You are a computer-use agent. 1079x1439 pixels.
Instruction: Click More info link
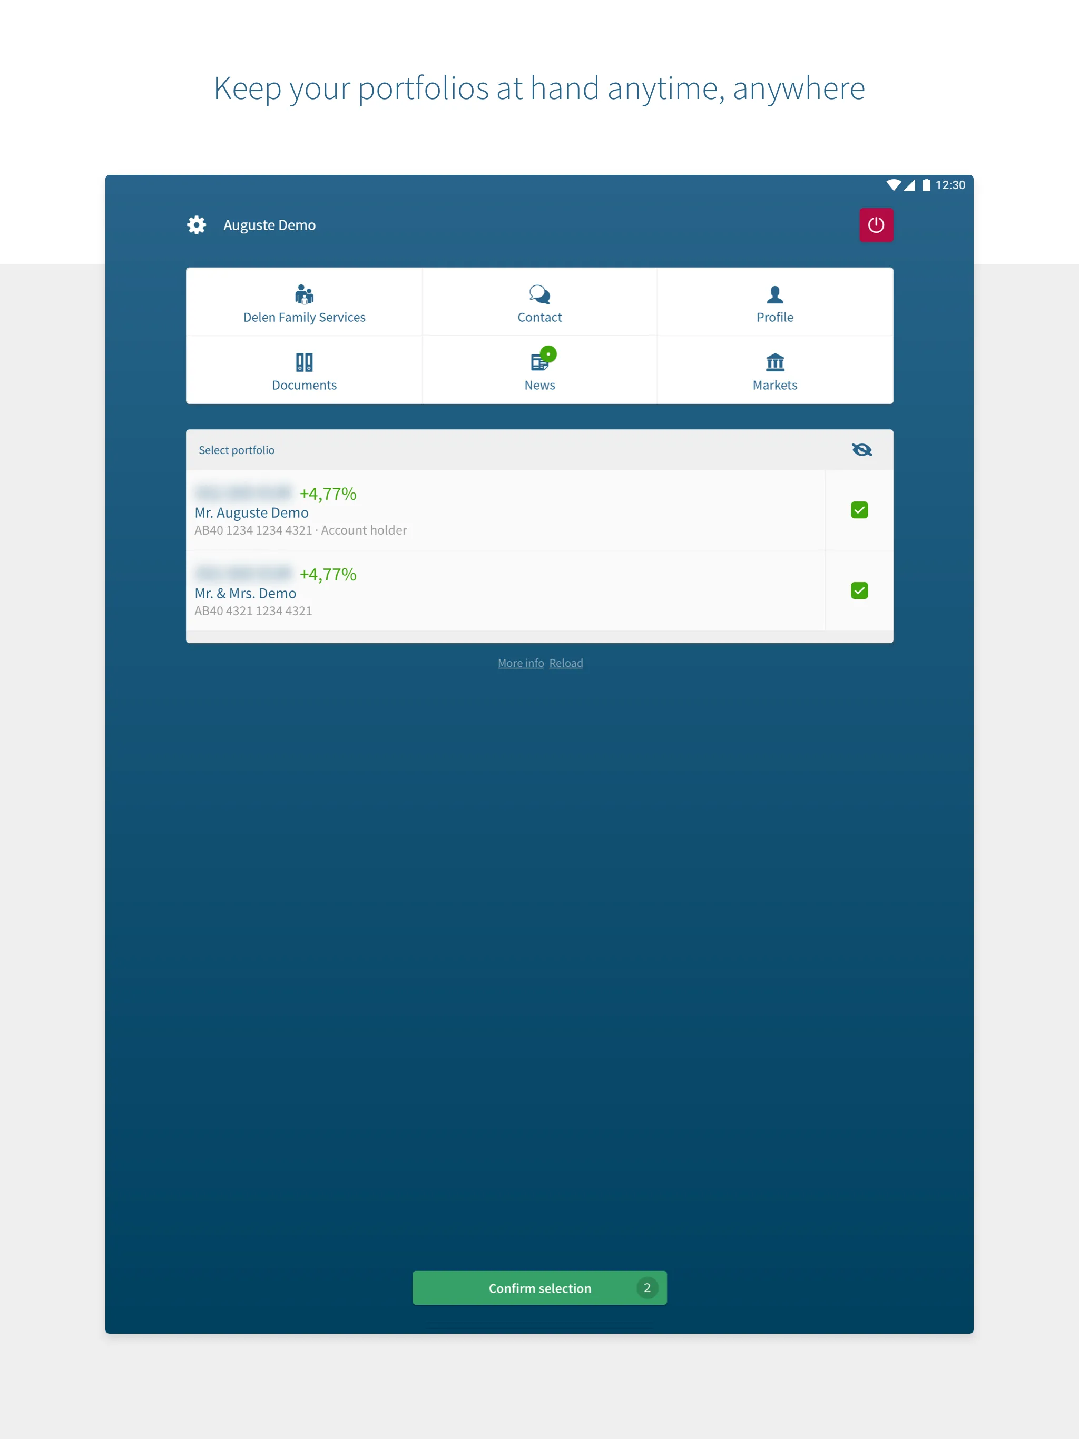coord(520,663)
